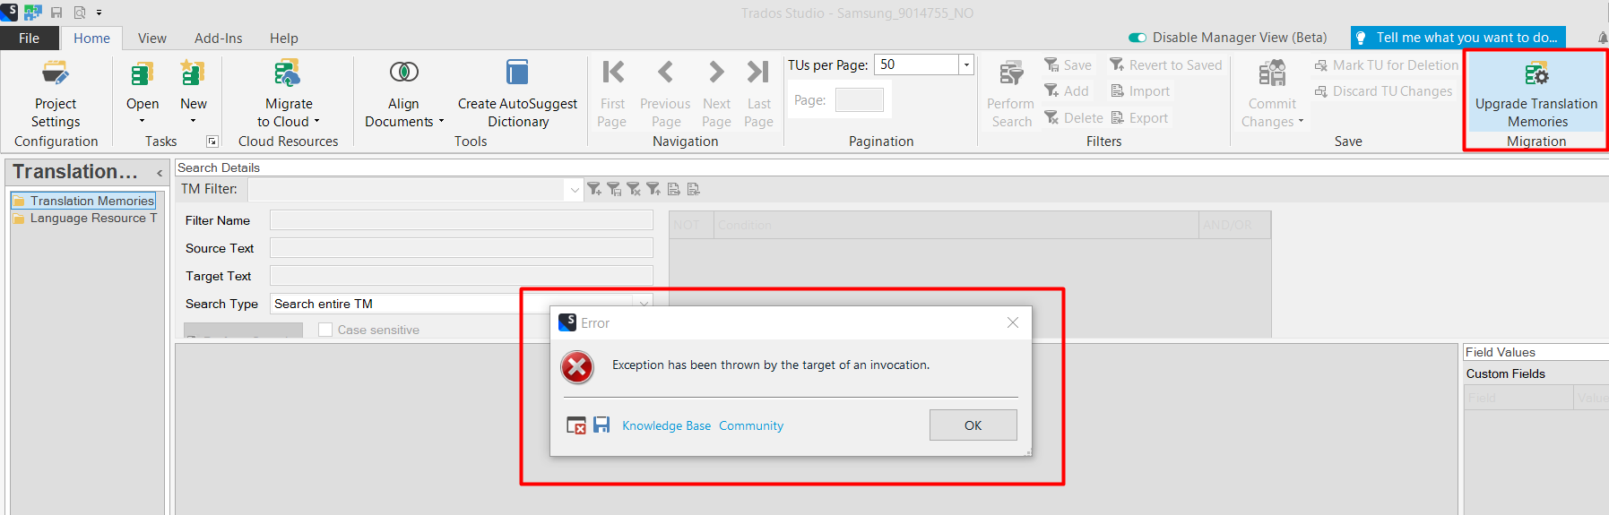
Task: Delete the filter in Filters group
Action: click(1073, 118)
